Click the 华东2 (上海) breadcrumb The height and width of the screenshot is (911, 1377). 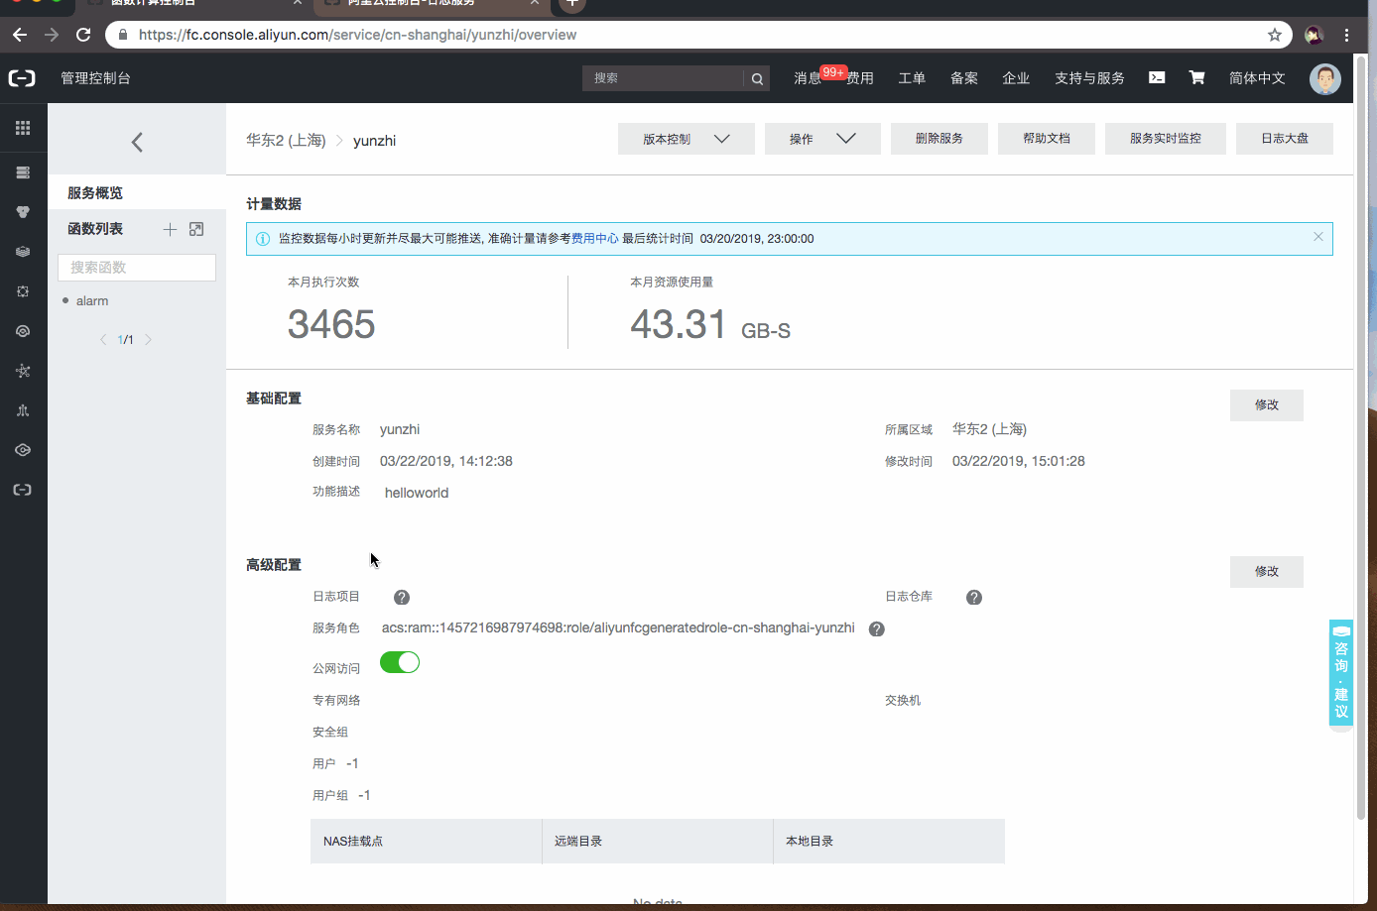click(286, 141)
